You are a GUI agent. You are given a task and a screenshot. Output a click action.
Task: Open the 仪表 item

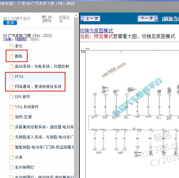pos(19,157)
